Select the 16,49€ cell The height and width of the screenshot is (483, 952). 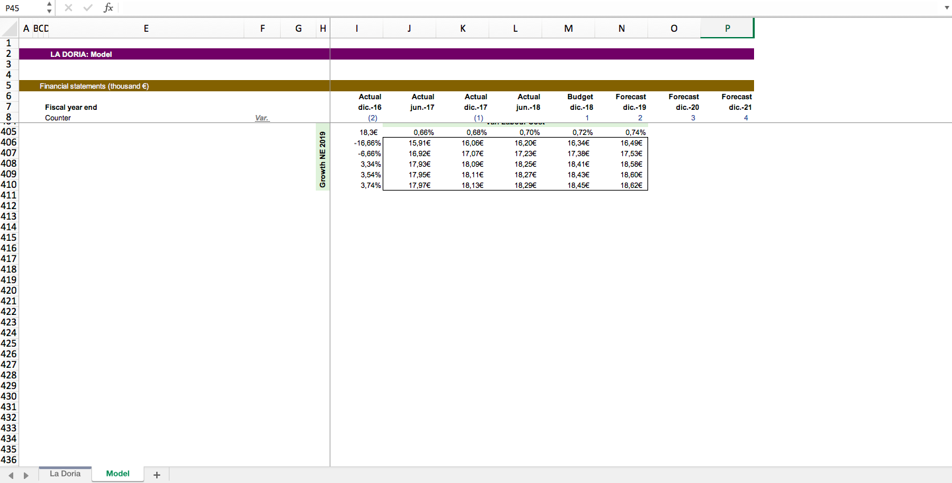(x=621, y=142)
